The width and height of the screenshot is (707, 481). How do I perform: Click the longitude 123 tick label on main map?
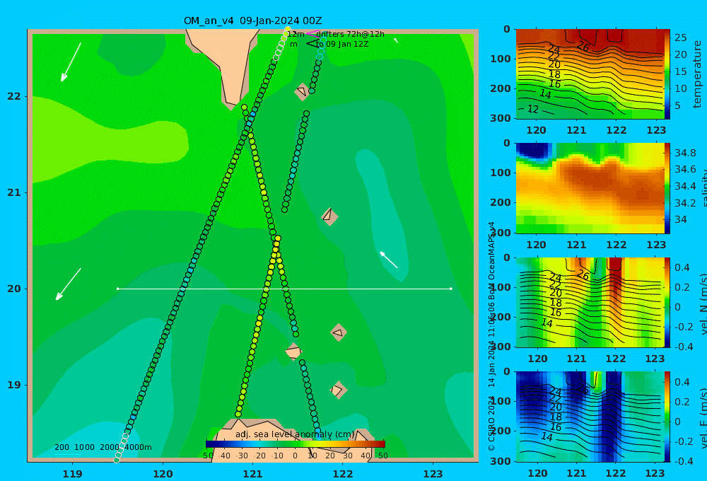tap(434, 474)
